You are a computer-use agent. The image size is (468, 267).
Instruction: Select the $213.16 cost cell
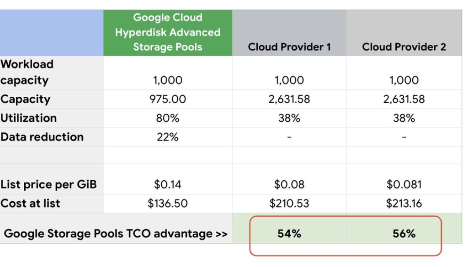tap(404, 203)
